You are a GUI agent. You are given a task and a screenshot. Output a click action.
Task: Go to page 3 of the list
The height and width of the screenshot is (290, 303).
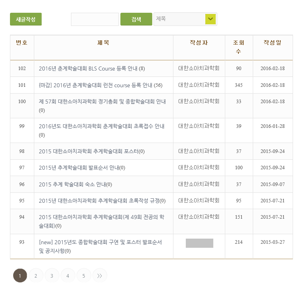[x=52, y=276]
